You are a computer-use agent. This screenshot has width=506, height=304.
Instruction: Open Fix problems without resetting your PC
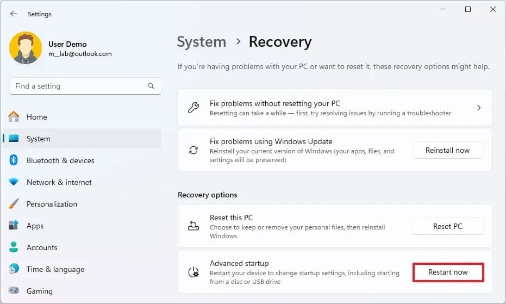(335, 108)
